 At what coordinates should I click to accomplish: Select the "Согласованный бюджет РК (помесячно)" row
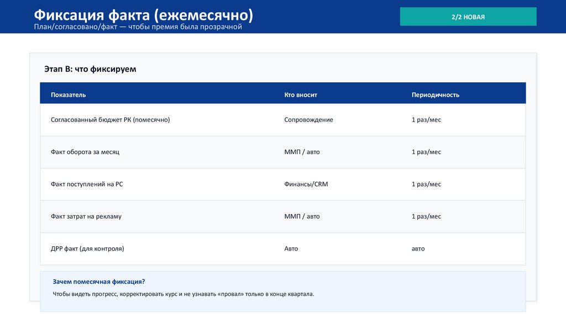[x=110, y=119]
